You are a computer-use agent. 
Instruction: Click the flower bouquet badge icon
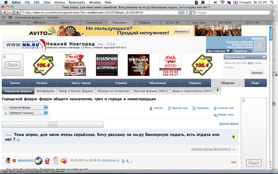64,160
